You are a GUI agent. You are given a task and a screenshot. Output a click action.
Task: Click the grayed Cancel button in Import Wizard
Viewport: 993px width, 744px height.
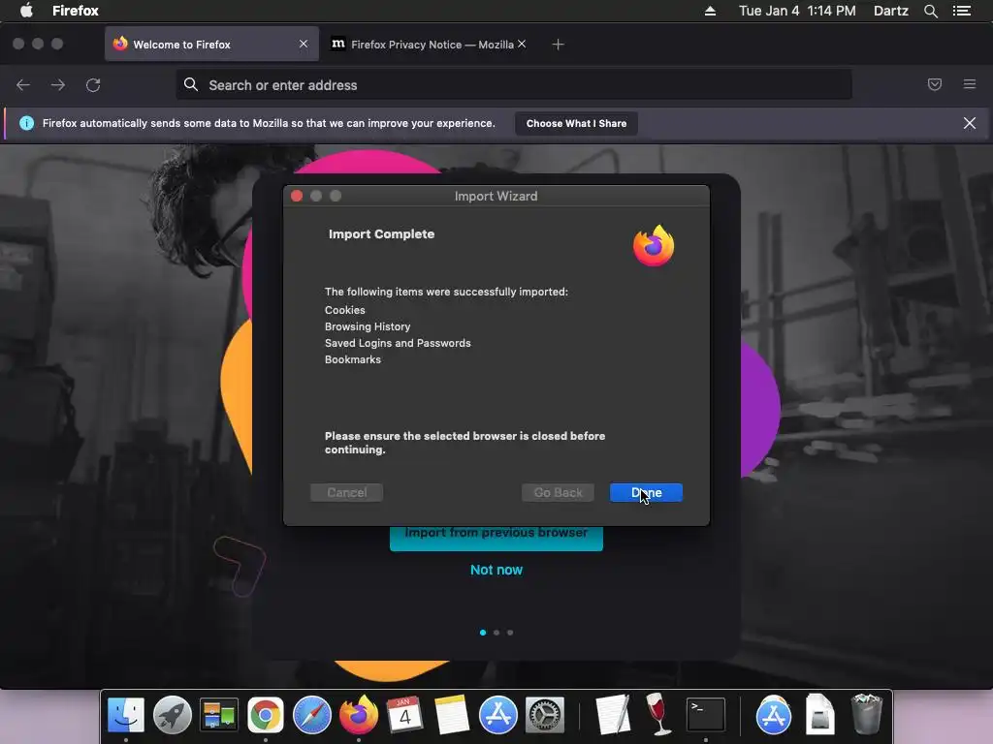point(346,492)
